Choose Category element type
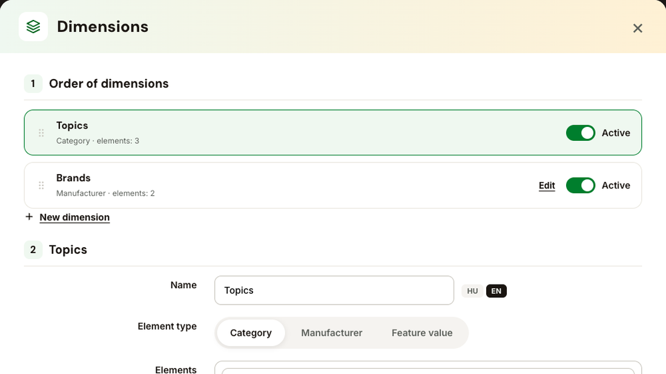The height and width of the screenshot is (374, 666). coord(251,333)
